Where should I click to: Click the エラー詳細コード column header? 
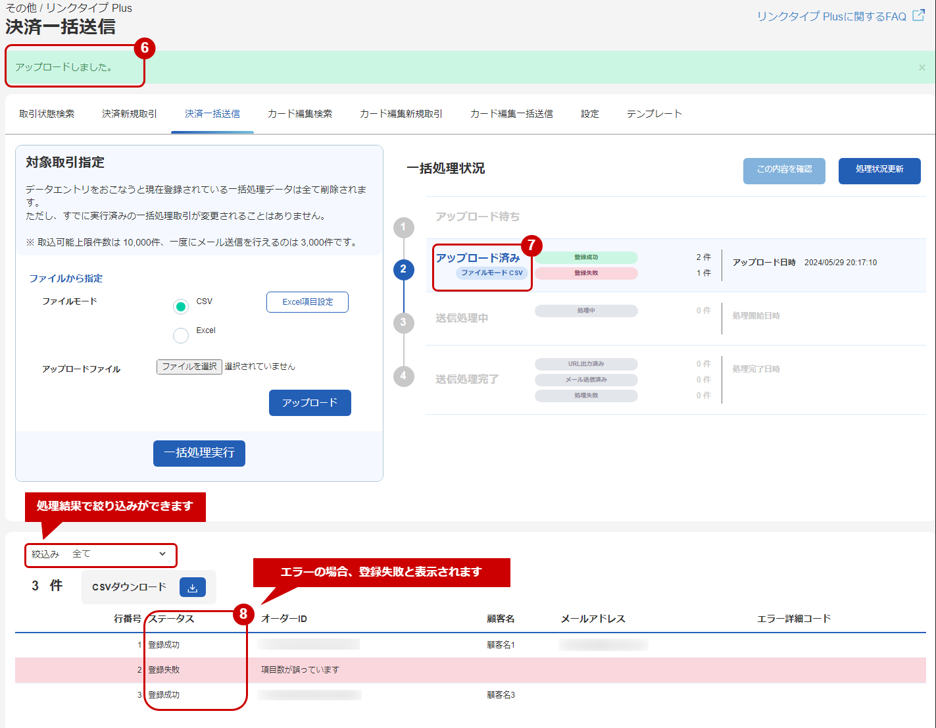tap(794, 619)
